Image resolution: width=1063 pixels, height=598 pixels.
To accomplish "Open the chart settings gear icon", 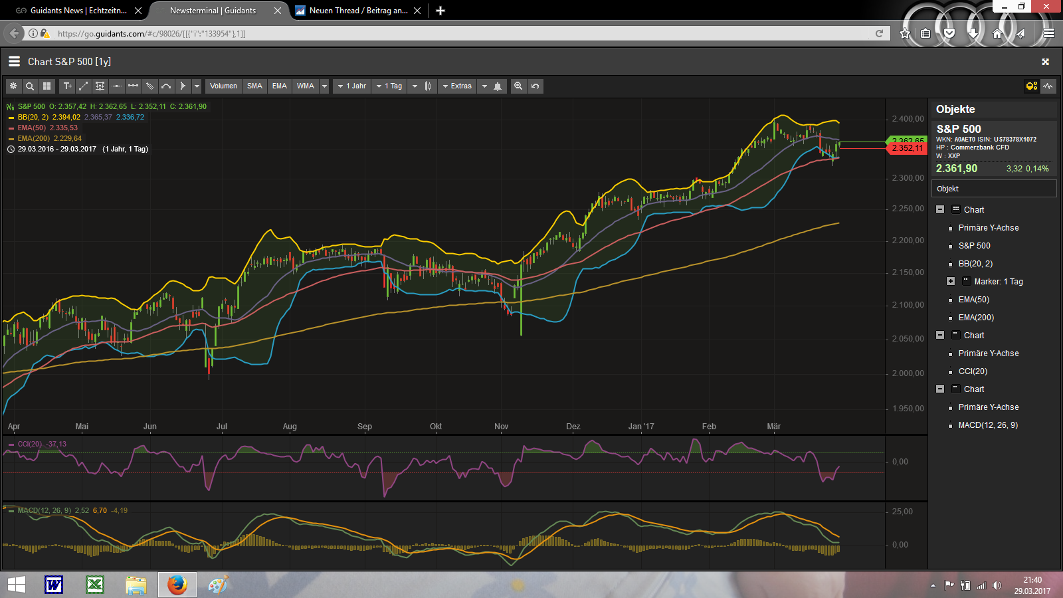I will [13, 86].
